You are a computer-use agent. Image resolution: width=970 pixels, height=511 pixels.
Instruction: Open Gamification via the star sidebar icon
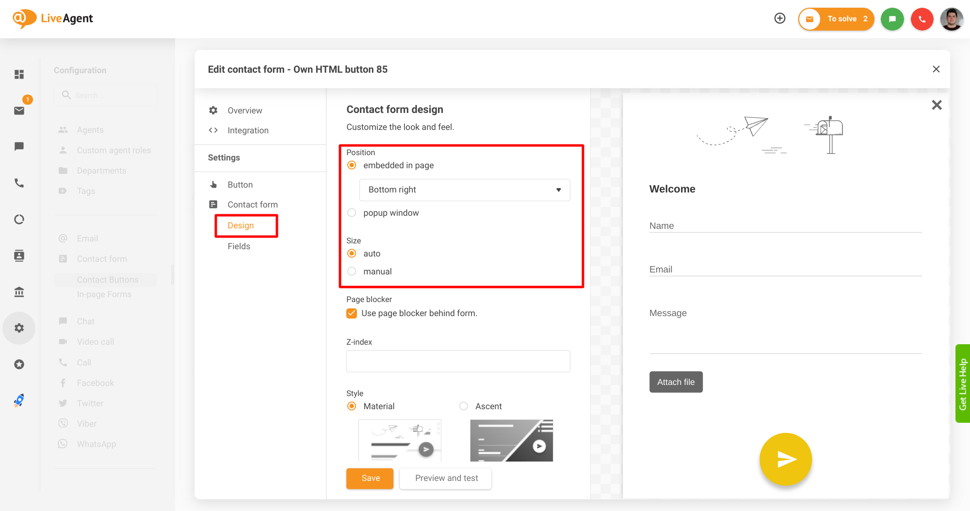(x=19, y=364)
